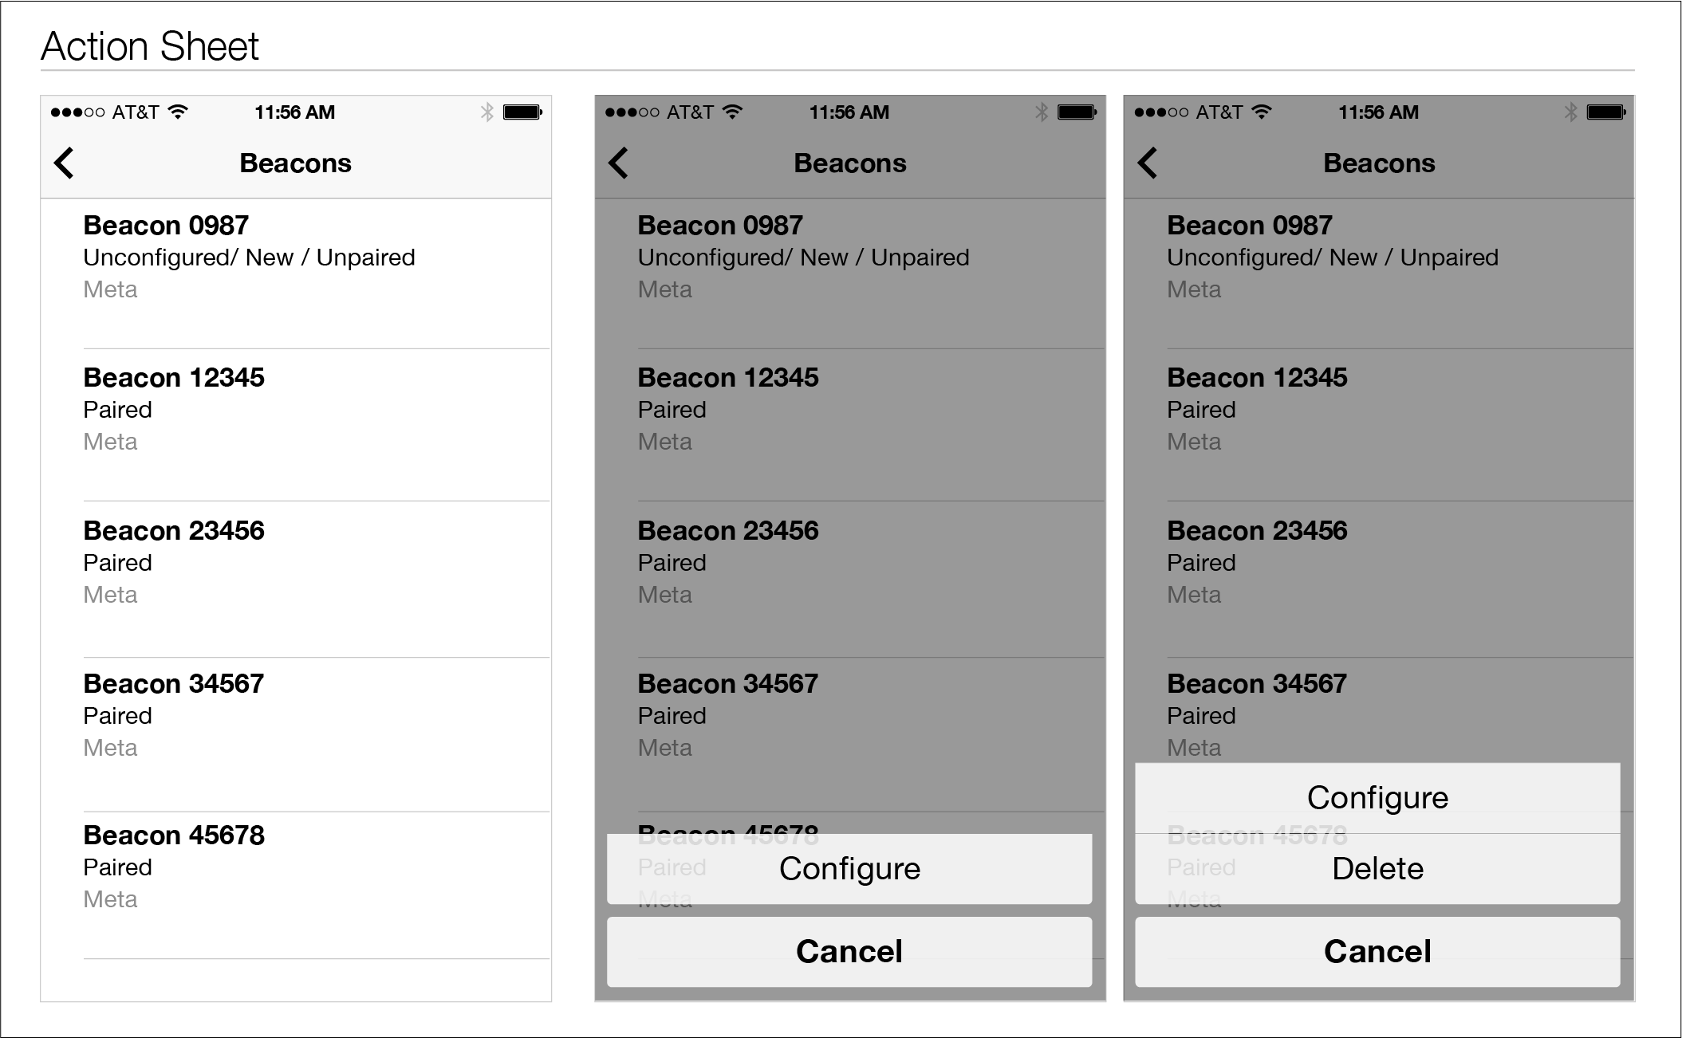The width and height of the screenshot is (1682, 1038).
Task: Select Beacon 0987 in the right phone list
Action: click(x=1379, y=273)
